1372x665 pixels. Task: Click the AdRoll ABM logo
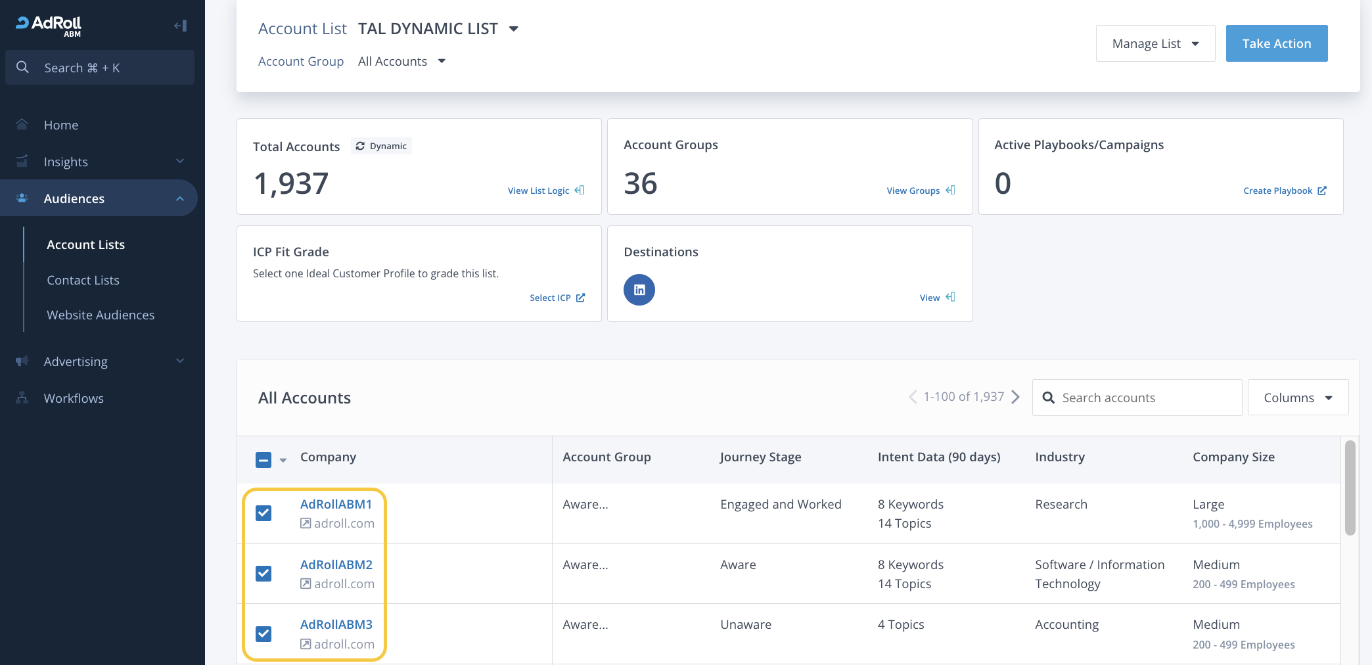click(x=49, y=25)
